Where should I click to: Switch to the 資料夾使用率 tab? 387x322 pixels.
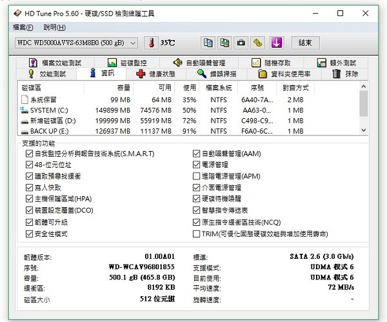click(x=284, y=74)
